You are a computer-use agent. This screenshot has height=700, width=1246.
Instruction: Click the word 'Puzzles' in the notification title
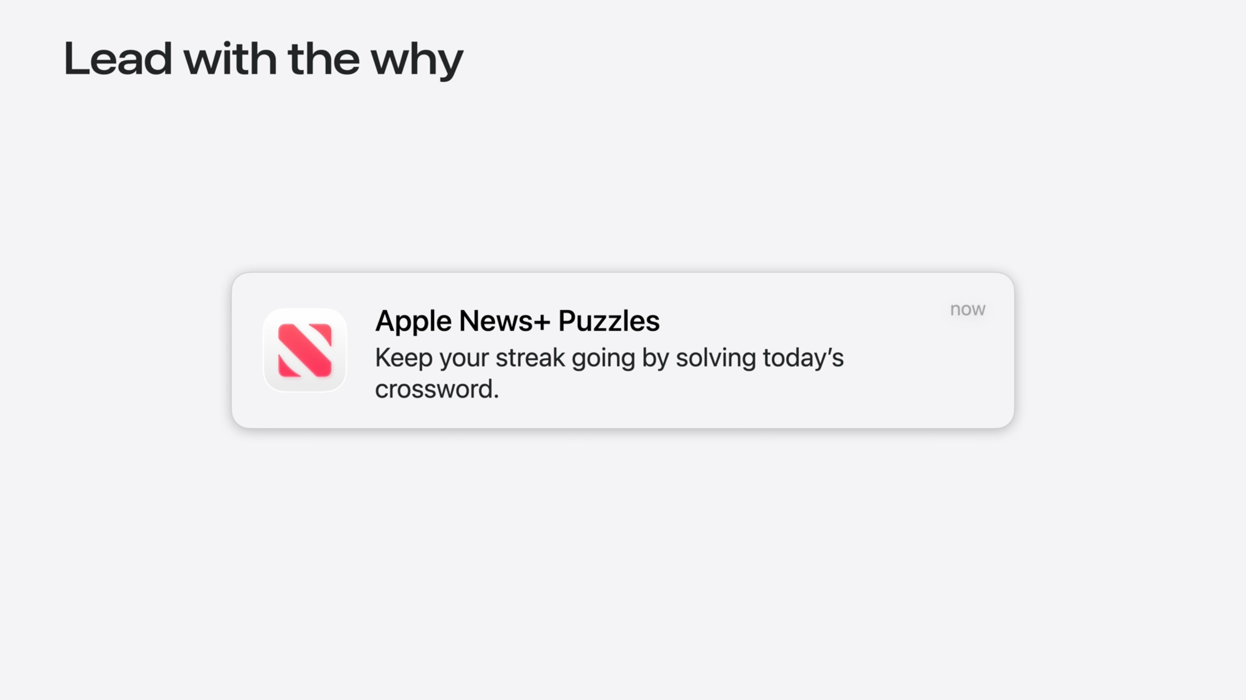(609, 321)
